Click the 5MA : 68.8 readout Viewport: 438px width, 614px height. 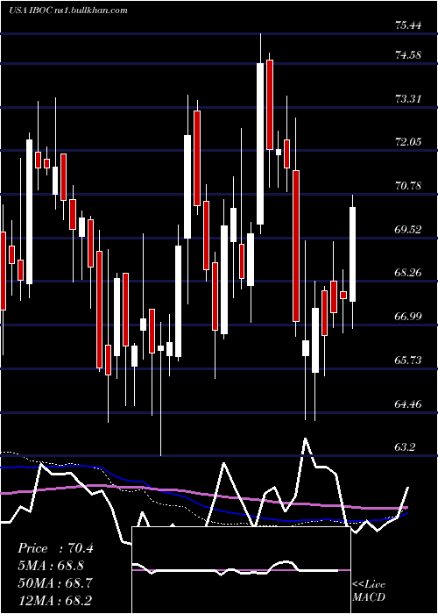pyautogui.click(x=51, y=566)
